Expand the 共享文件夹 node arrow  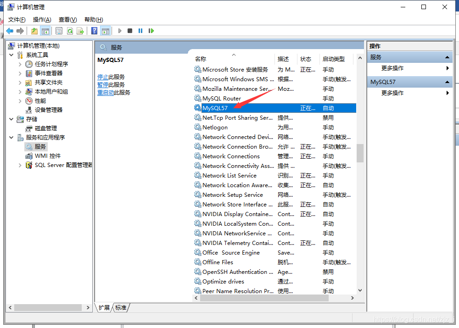pos(20,83)
